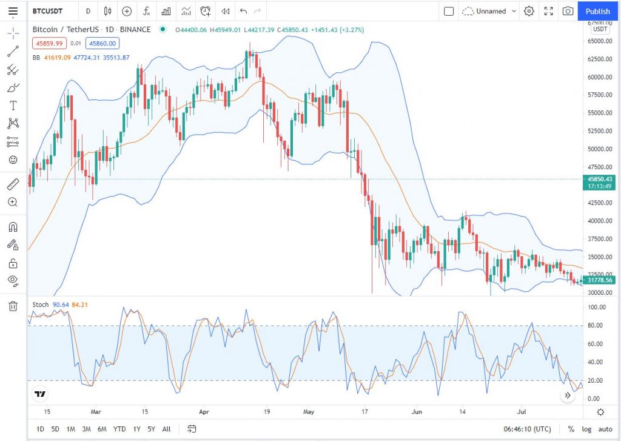Select the XABCD pattern tool
The image size is (621, 441).
[x=13, y=123]
